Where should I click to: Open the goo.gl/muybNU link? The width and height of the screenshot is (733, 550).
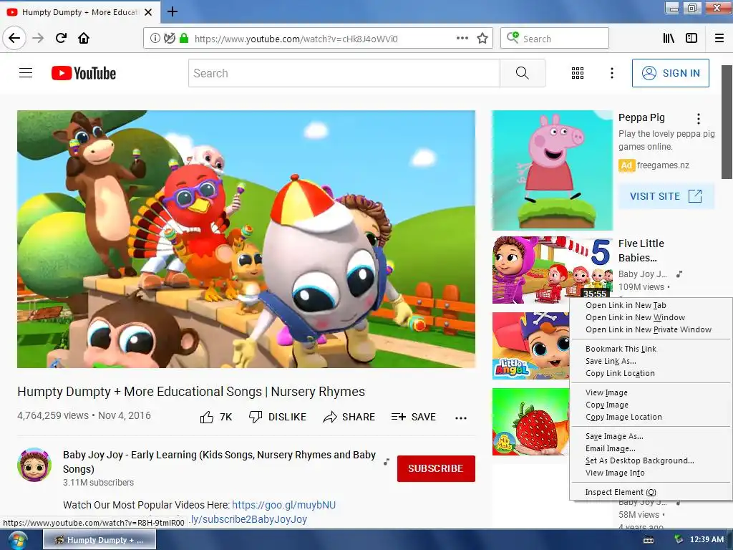283,505
